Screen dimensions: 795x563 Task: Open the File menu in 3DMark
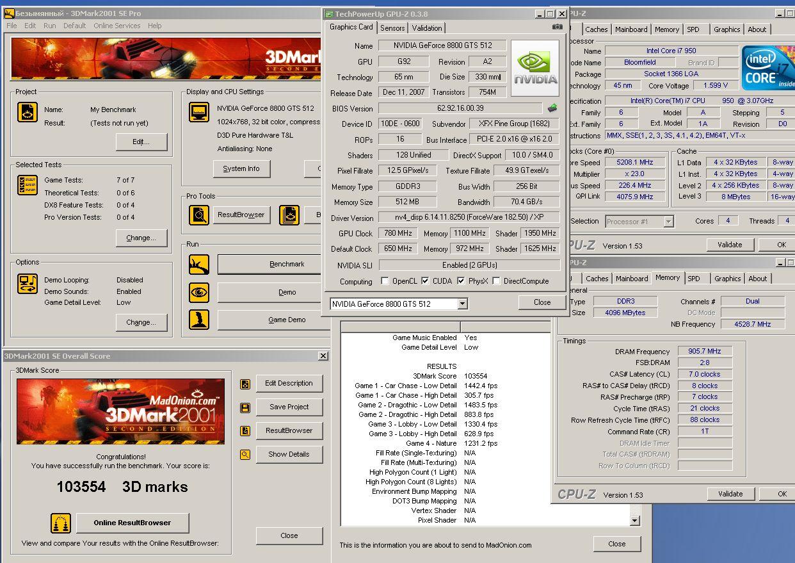[x=12, y=26]
